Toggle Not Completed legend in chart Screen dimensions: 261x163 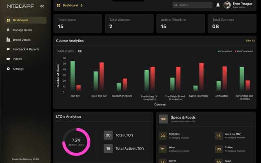tap(244, 51)
